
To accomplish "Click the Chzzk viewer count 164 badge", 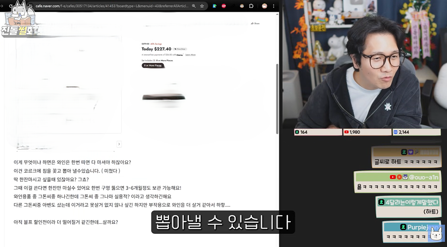I will (x=317, y=132).
